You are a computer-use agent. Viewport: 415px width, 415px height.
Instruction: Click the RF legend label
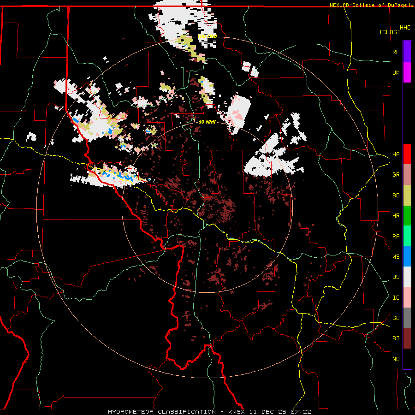pyautogui.click(x=396, y=52)
